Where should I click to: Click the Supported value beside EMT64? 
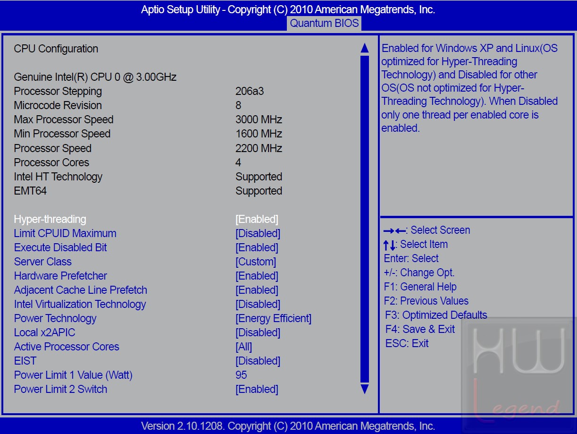tap(259, 191)
